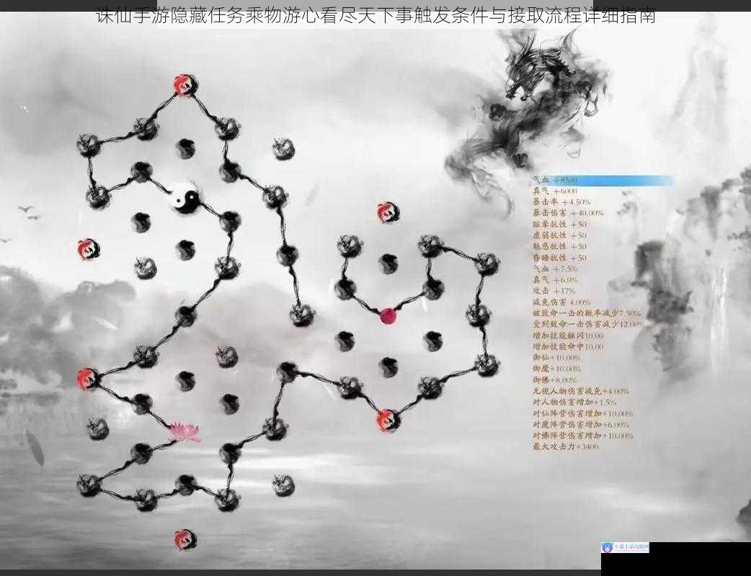The width and height of the screenshot is (751, 576).
Task: Choose the red node at the heart outline's bottom point
Action: pyautogui.click(x=388, y=420)
